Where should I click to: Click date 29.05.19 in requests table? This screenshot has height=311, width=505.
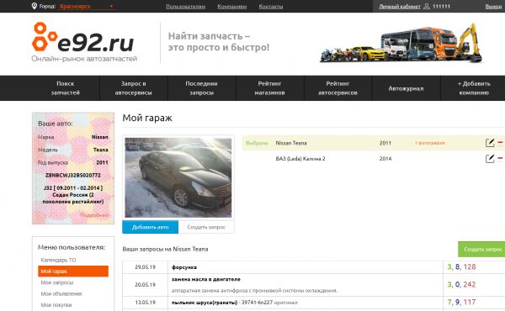(x=146, y=267)
